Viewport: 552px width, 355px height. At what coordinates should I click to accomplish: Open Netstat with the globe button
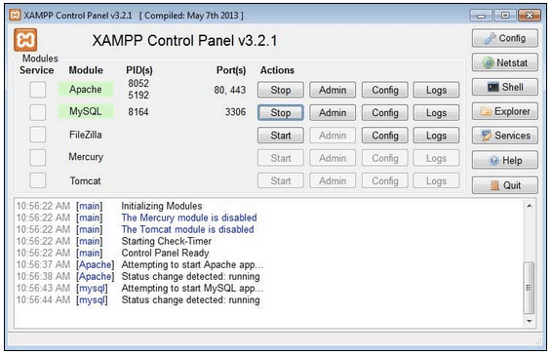coord(505,62)
